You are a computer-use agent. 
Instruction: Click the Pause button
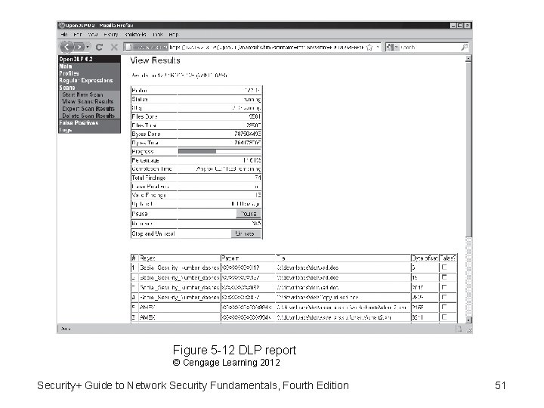pyautogui.click(x=248, y=214)
